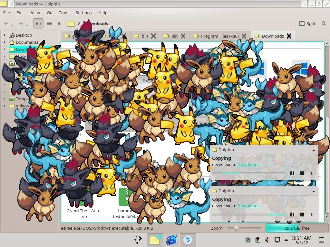
Task: Open notifications counter in system tray
Action: click(248, 240)
